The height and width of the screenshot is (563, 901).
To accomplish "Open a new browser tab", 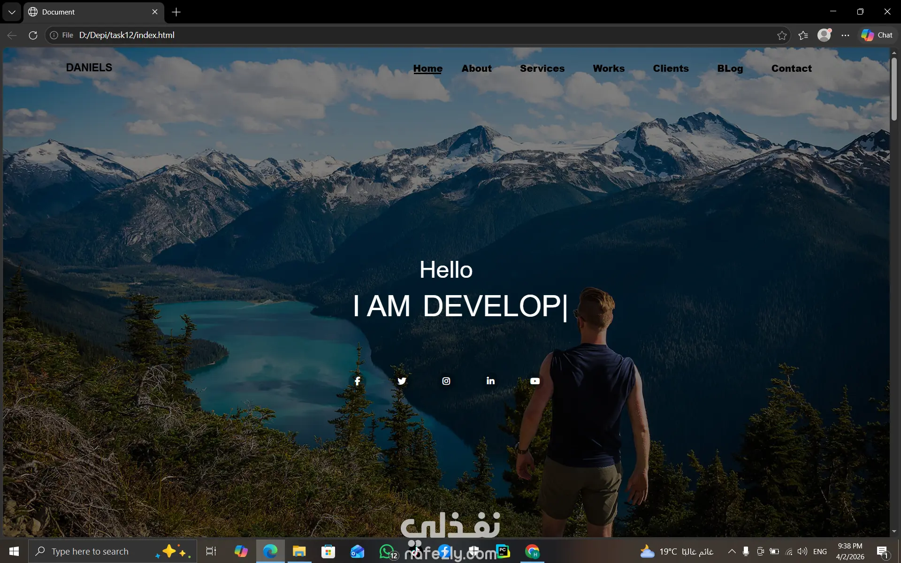I will [x=176, y=12].
